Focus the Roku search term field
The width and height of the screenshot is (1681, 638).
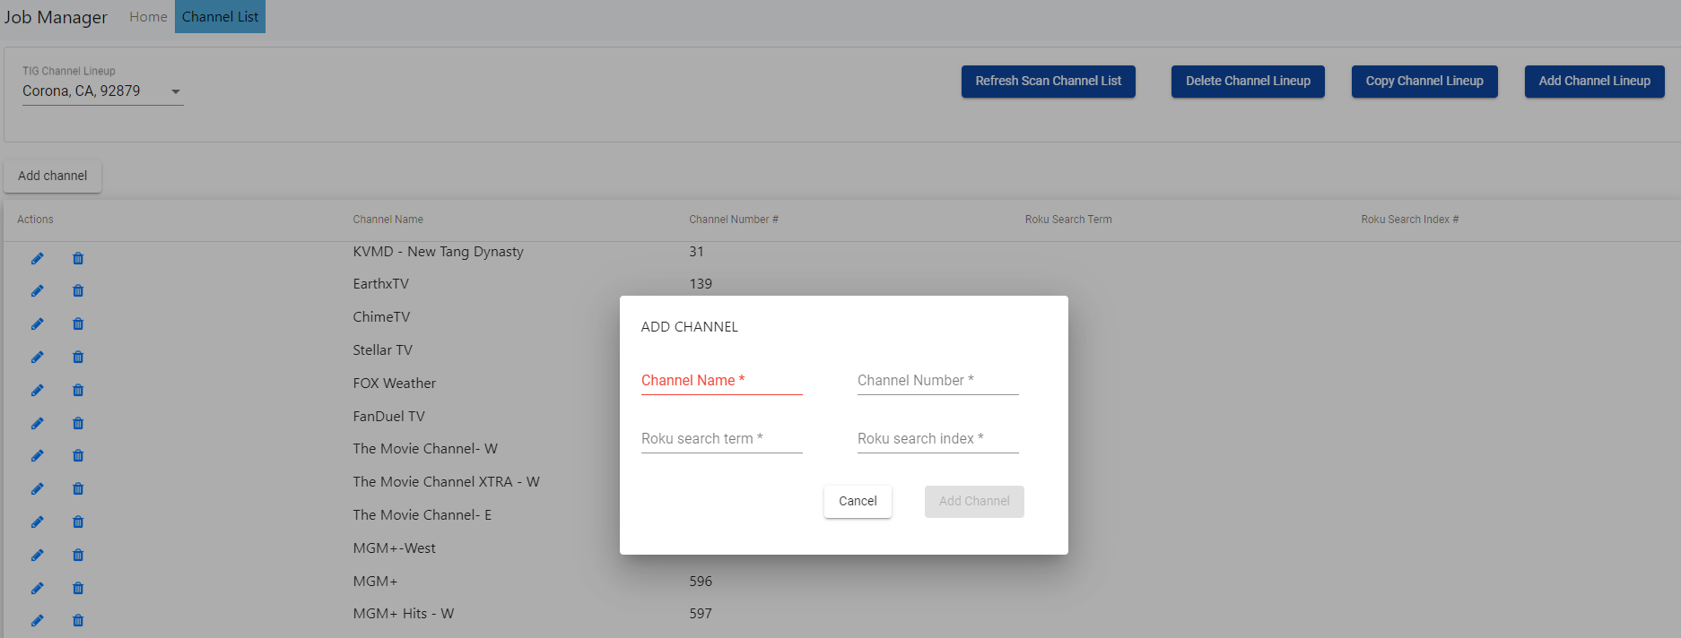pos(722,439)
